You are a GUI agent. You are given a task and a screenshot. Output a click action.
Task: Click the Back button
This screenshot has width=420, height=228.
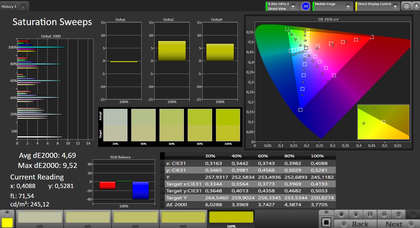click(356, 224)
